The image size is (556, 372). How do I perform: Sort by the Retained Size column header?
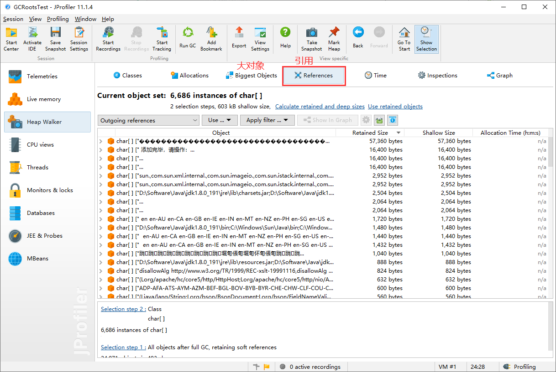point(370,133)
